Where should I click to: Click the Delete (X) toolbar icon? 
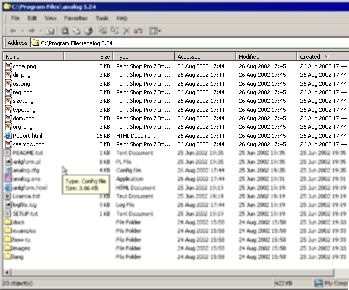coord(127,31)
